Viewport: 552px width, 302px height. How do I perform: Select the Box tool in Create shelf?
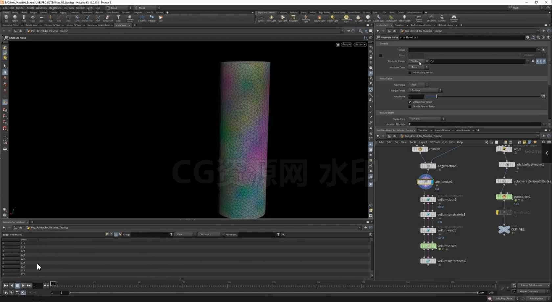[6, 18]
